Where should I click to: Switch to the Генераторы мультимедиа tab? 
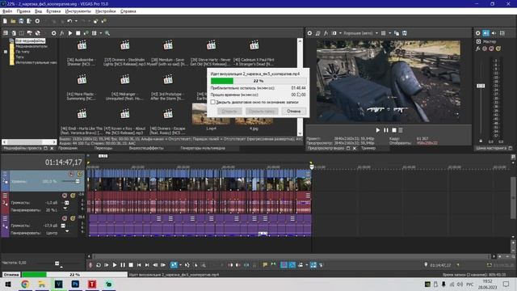click(203, 148)
